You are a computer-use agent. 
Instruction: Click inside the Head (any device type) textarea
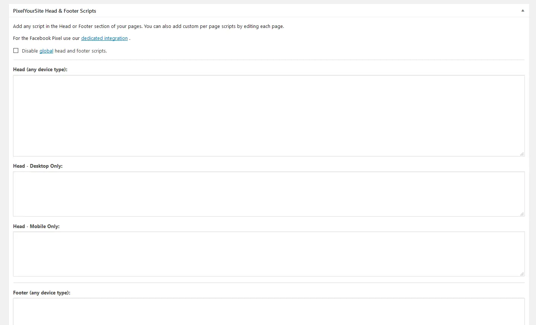(269, 116)
